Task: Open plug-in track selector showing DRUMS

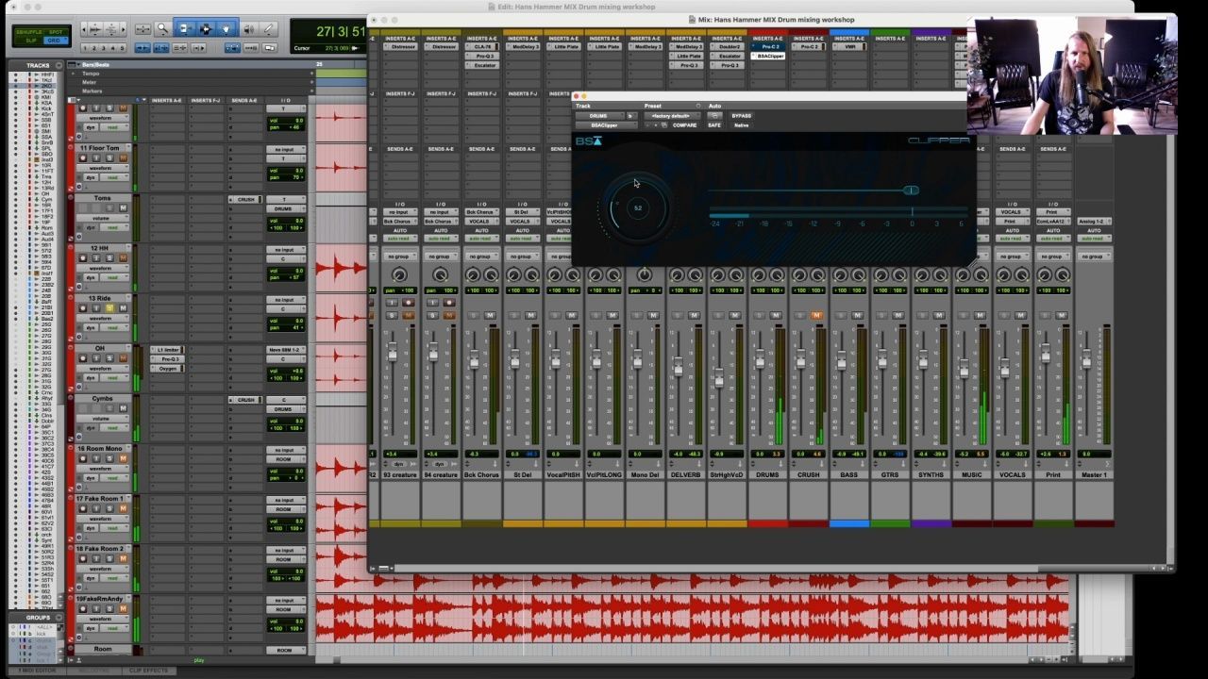Action: (599, 116)
